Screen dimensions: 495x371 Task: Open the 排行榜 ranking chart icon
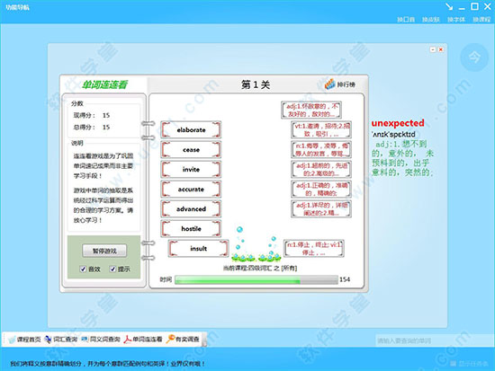[x=329, y=84]
